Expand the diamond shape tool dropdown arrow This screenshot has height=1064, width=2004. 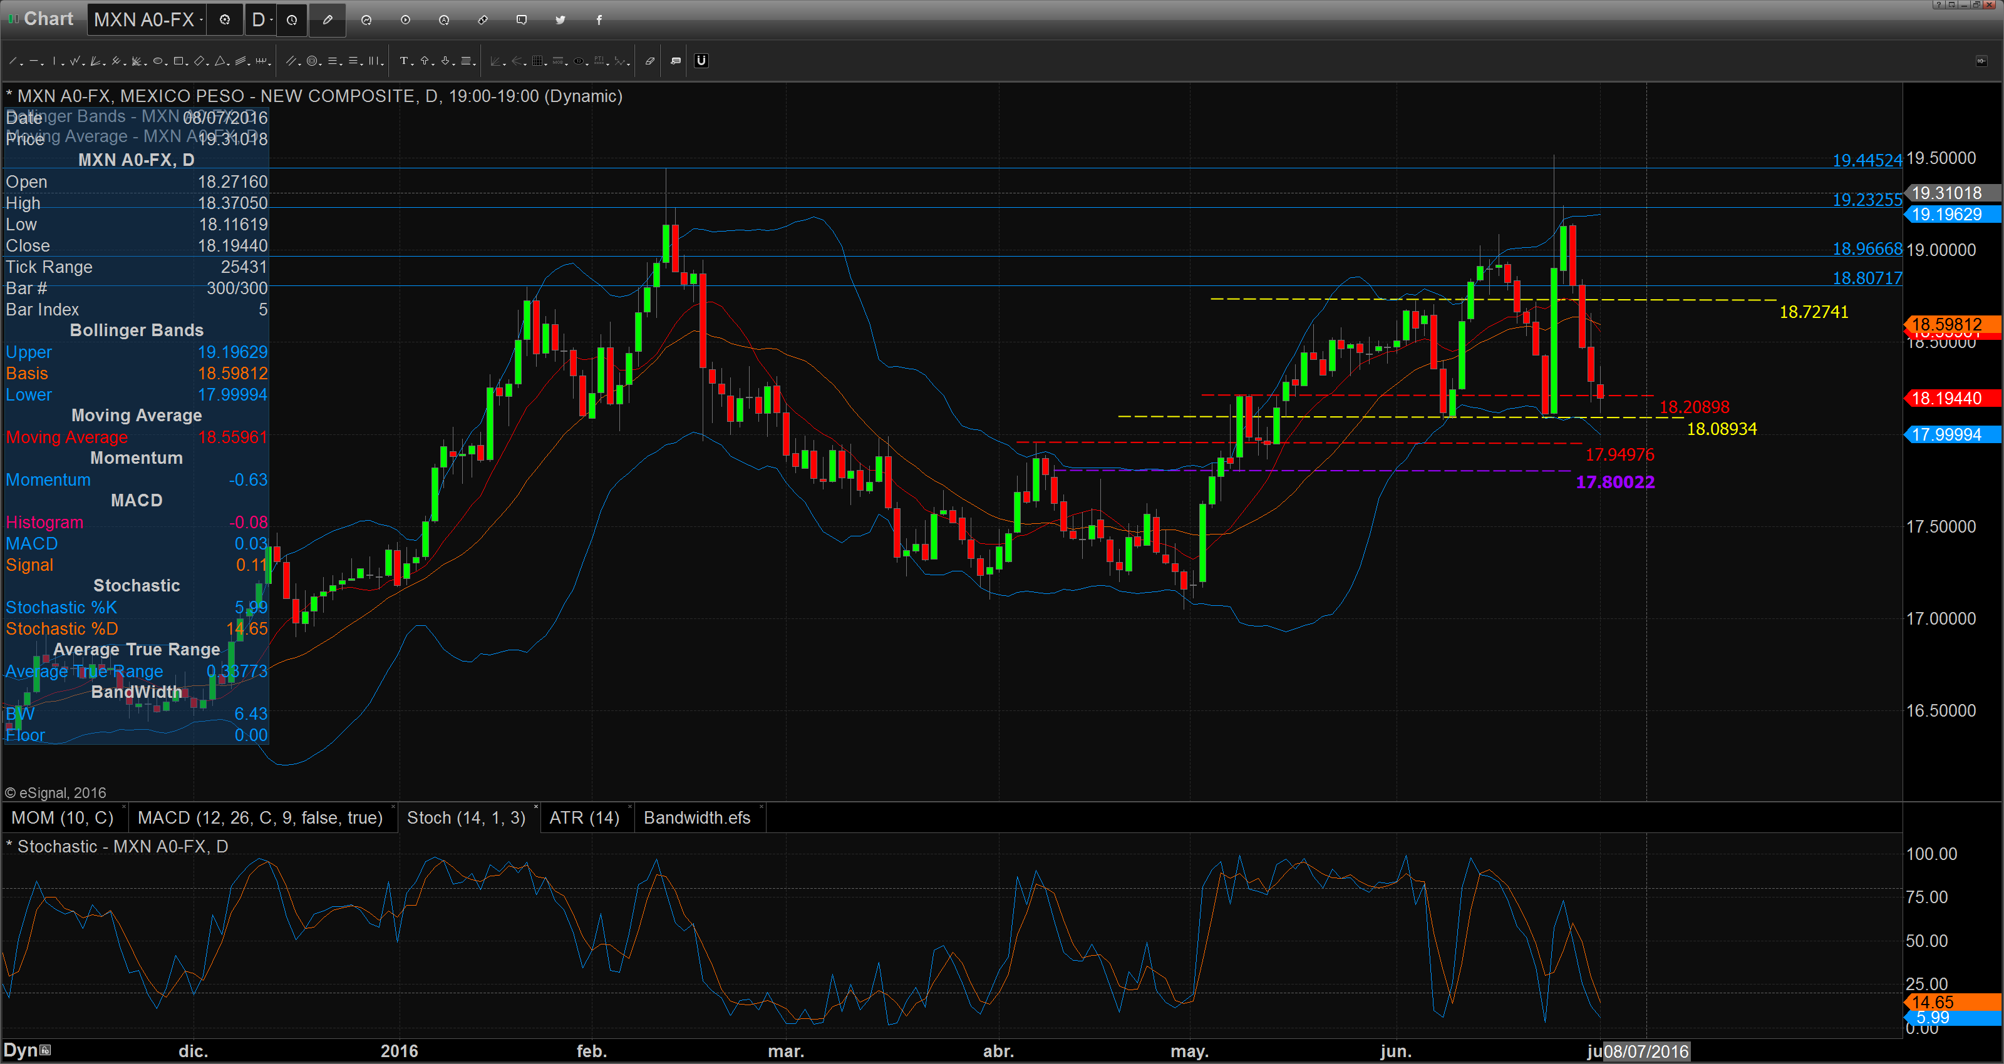208,64
